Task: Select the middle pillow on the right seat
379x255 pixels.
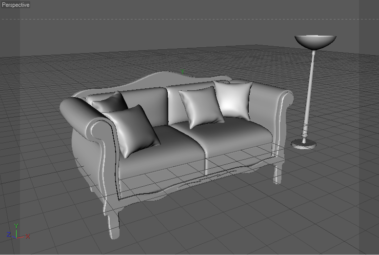Action: (202, 107)
